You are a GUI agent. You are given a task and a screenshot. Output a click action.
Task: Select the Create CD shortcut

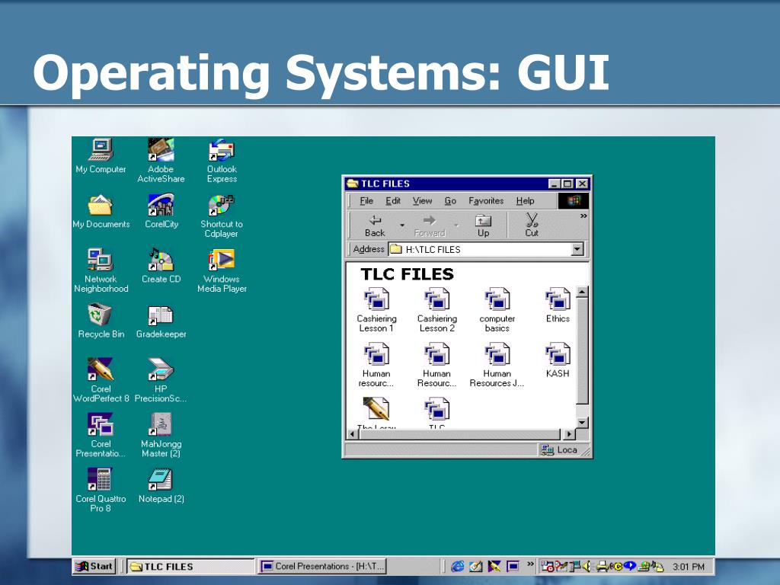161,266
